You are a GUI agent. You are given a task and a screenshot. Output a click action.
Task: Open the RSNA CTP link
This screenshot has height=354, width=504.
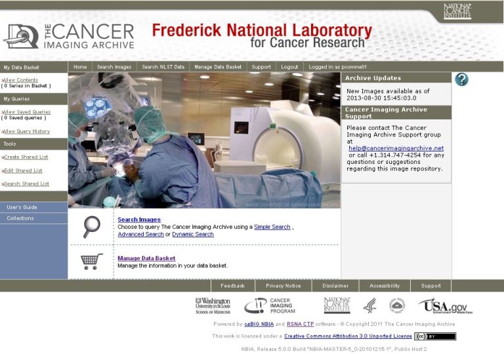point(300,324)
